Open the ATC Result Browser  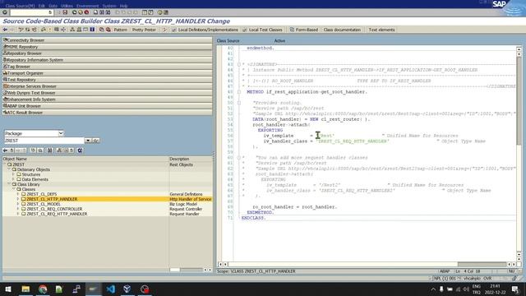108,113
